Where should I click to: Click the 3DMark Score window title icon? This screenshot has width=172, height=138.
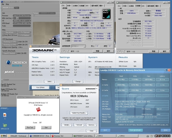[x=61, y=85]
